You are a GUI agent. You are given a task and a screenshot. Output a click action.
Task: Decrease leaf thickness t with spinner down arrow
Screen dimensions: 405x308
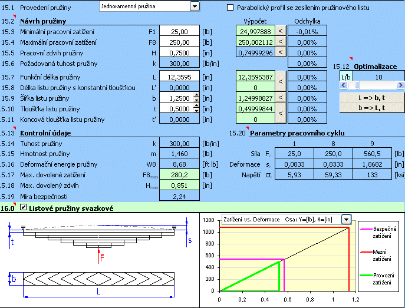coord(196,111)
